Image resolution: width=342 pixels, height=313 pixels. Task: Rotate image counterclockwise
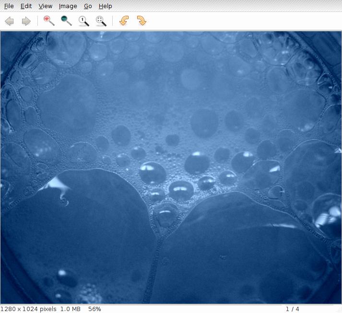pos(124,21)
